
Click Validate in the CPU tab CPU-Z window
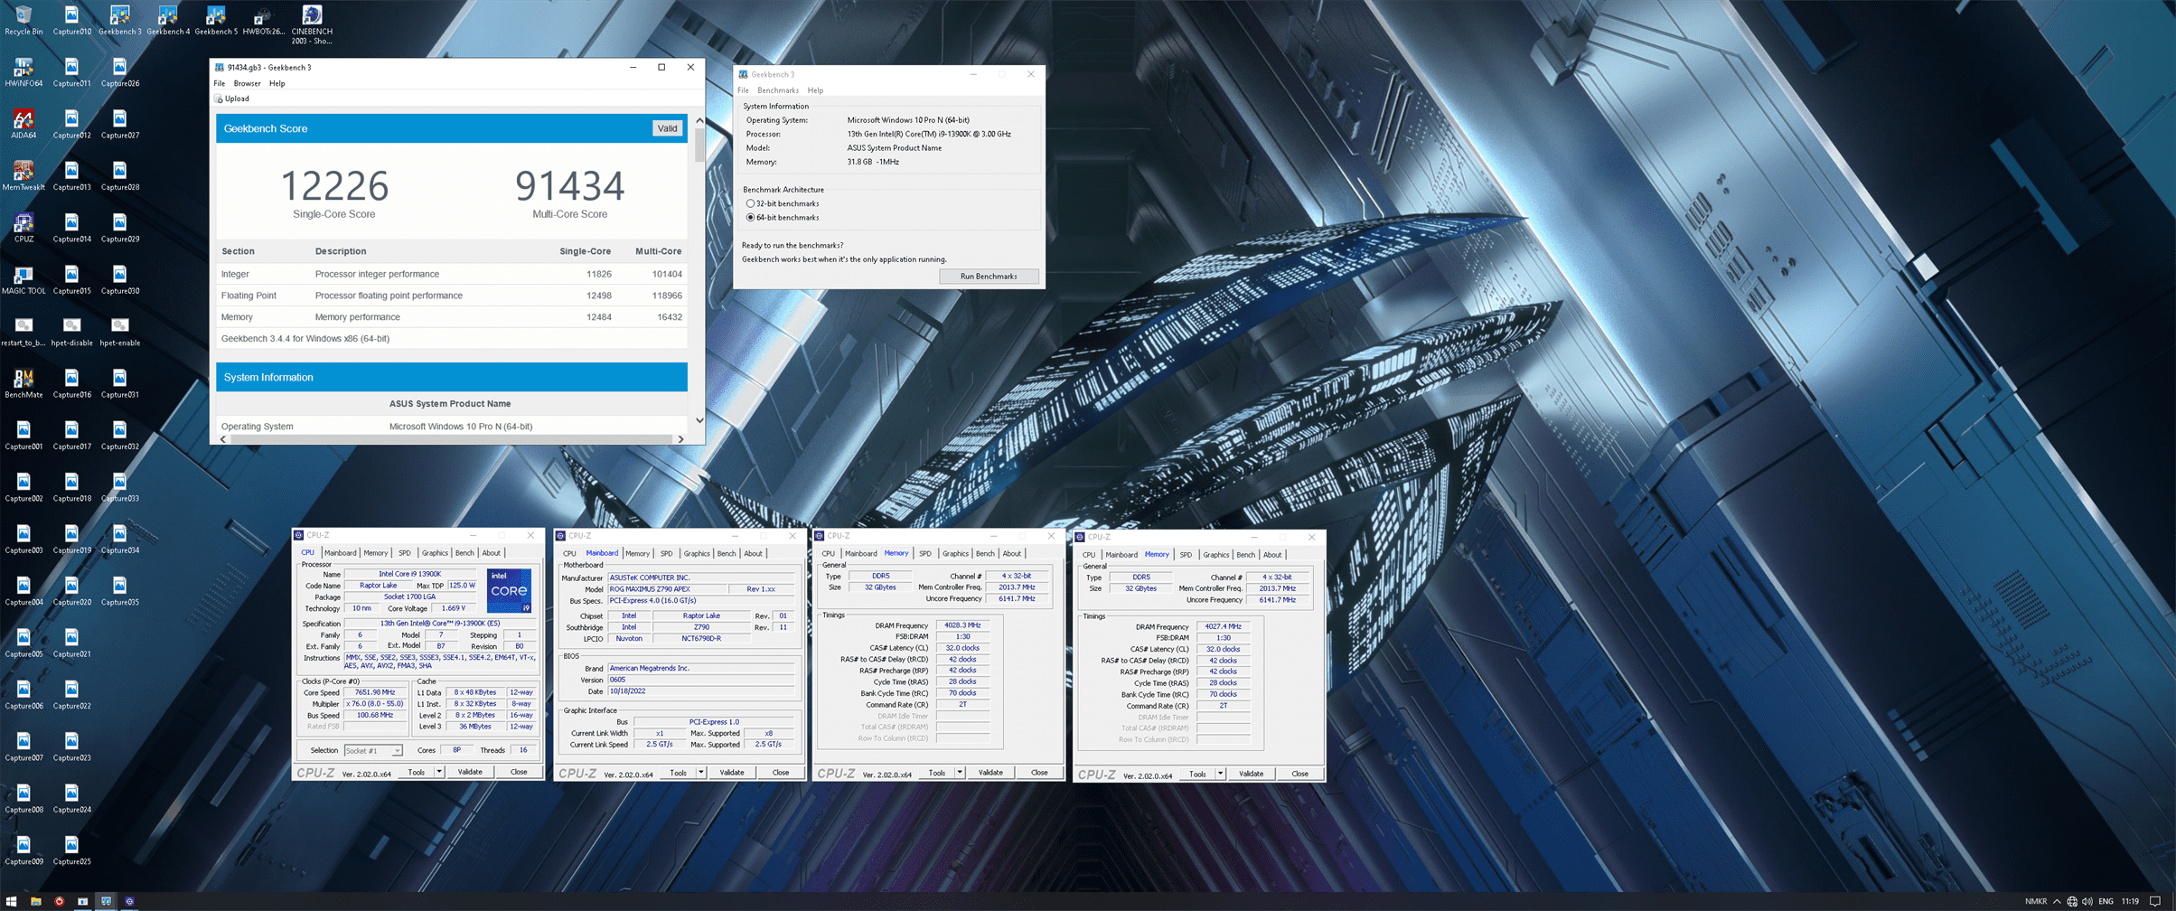tap(470, 772)
